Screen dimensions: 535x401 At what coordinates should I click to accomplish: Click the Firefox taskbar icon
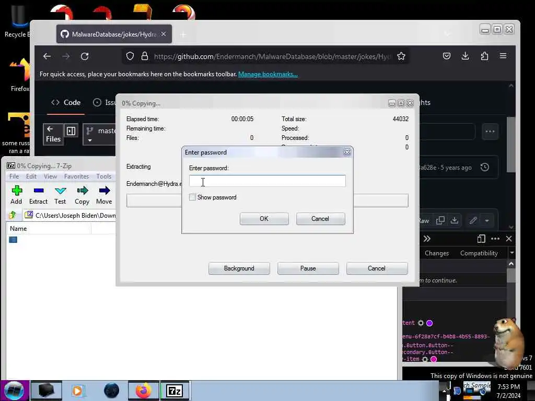pyautogui.click(x=143, y=391)
